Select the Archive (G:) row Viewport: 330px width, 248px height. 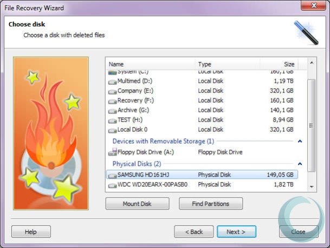point(202,110)
